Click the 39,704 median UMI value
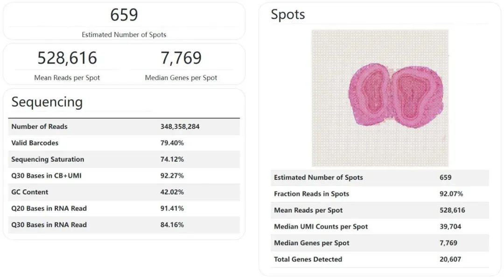The height and width of the screenshot is (278, 504). coord(450,227)
